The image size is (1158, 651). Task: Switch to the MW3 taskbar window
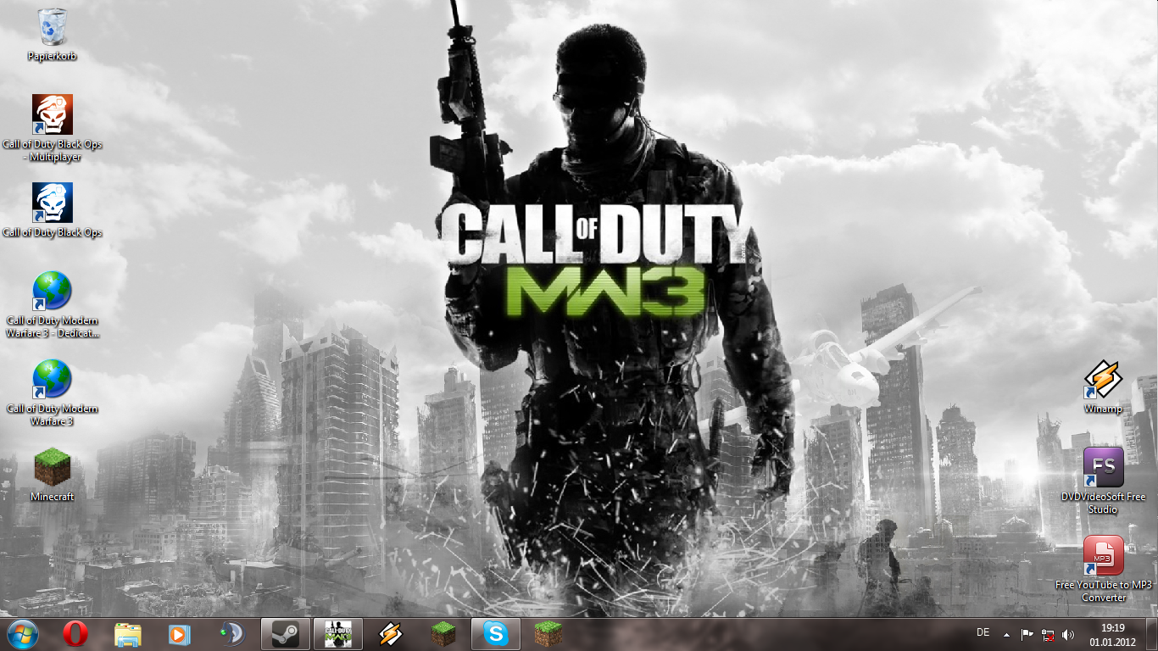pos(338,634)
